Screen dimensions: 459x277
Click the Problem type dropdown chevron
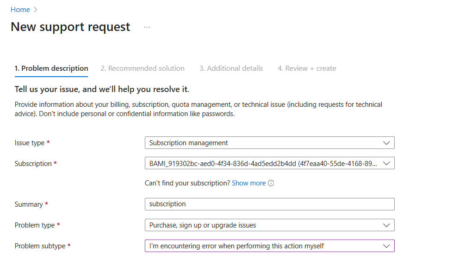pos(387,225)
